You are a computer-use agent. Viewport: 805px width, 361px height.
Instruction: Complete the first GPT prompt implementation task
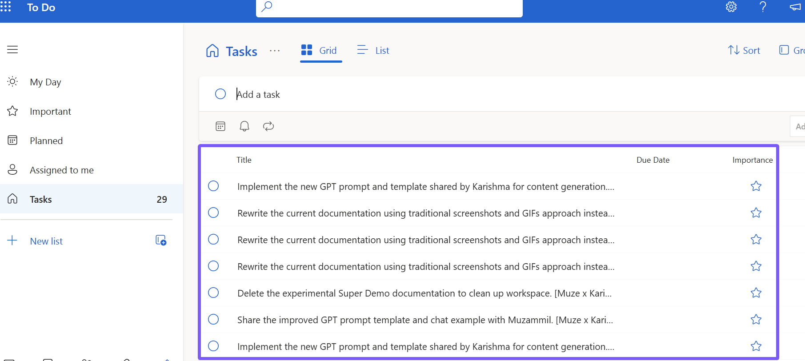pyautogui.click(x=213, y=186)
